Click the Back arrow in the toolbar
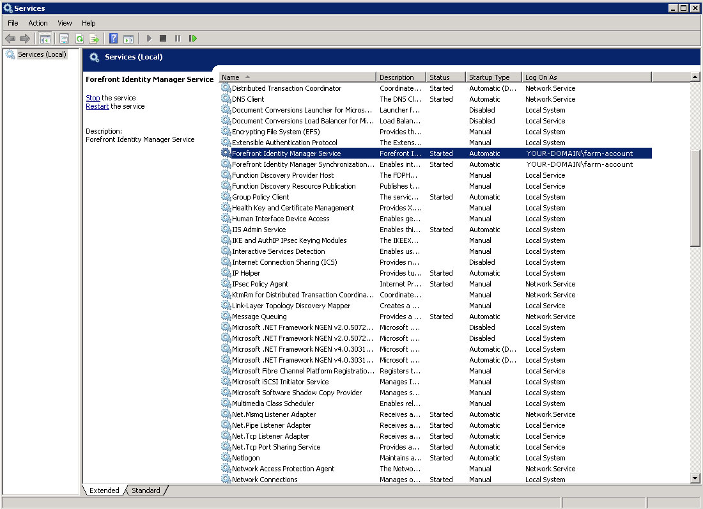Viewport: 703px width, 509px height. point(10,38)
